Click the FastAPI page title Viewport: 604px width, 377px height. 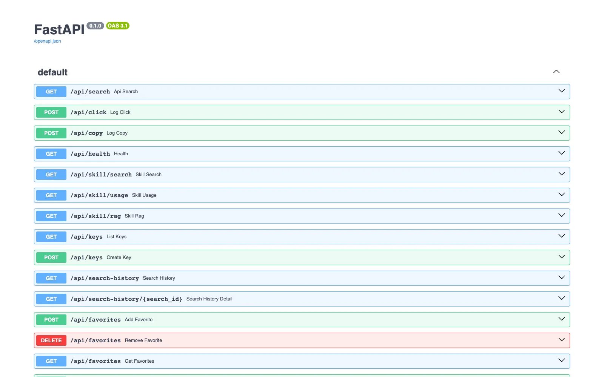59,29
